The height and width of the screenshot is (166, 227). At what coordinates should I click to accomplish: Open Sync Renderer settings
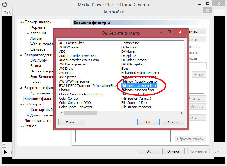42,77
